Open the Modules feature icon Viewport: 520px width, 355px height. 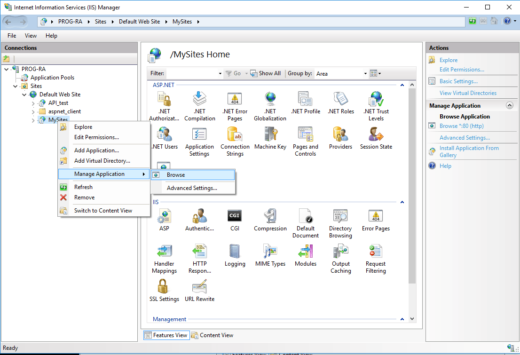[x=306, y=251]
